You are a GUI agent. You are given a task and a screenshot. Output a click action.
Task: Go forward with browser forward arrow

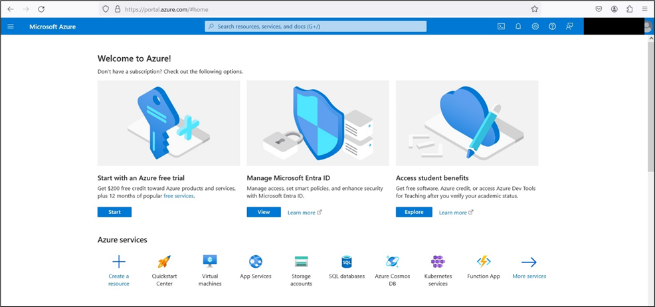tap(26, 9)
